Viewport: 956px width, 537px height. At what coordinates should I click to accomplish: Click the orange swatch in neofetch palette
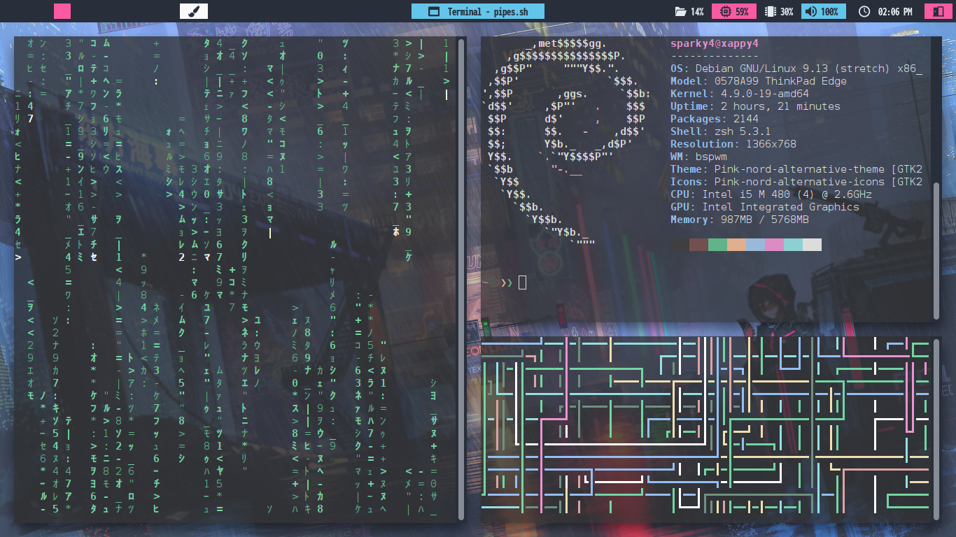(736, 245)
